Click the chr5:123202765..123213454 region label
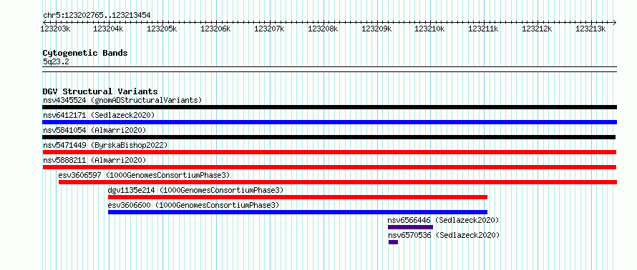The width and height of the screenshot is (637, 270). click(x=97, y=16)
